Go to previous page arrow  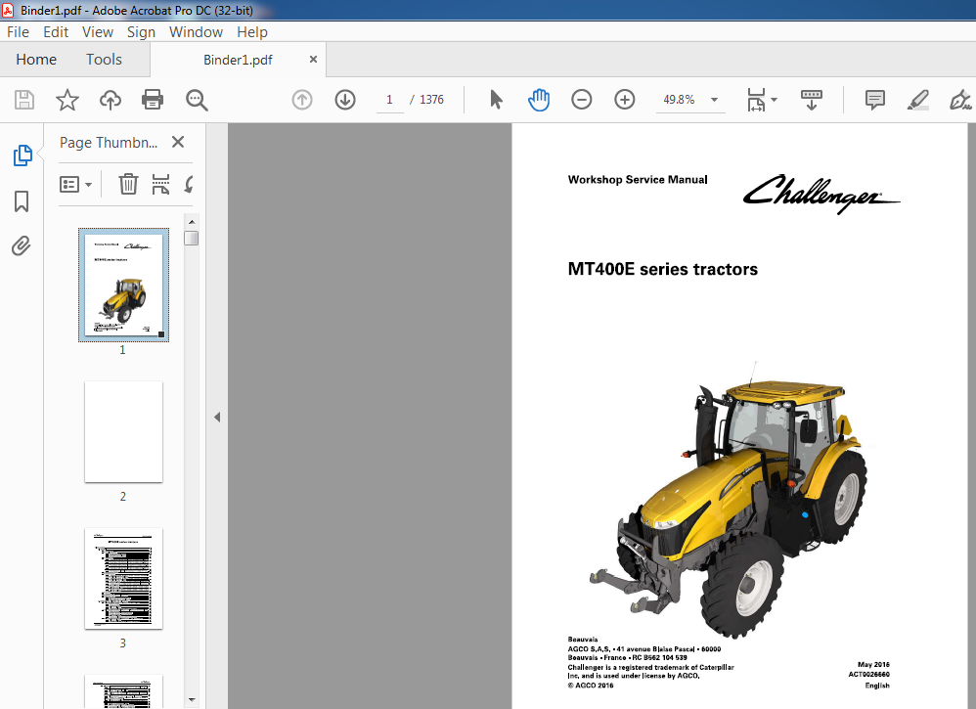coord(302,100)
